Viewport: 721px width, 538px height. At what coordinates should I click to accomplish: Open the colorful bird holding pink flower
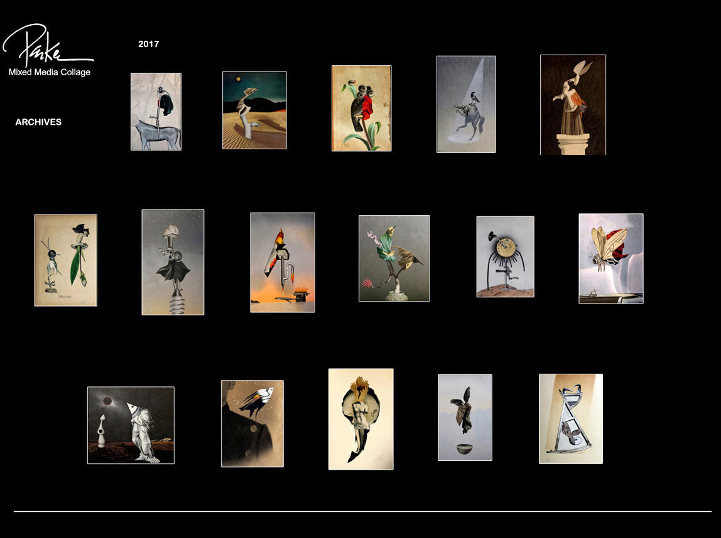click(394, 258)
